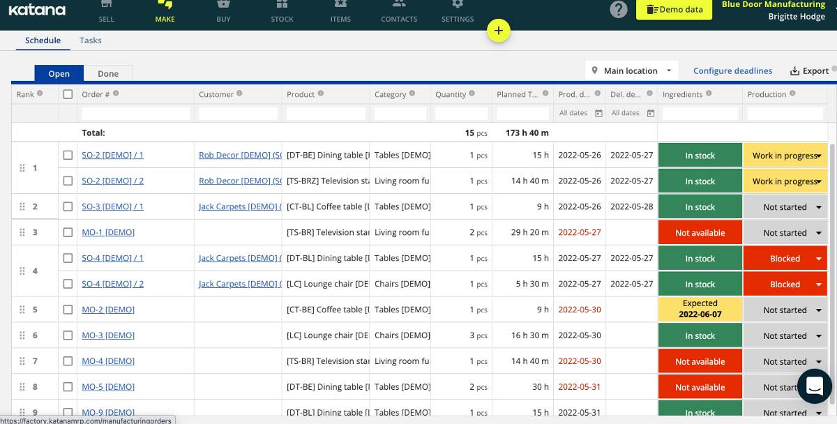Select the checkbox for MO-1 [DEMO]
This screenshot has width=837, height=424.
[68, 232]
